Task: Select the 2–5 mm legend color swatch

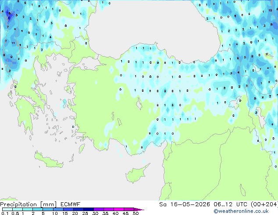Action: (x=38, y=209)
